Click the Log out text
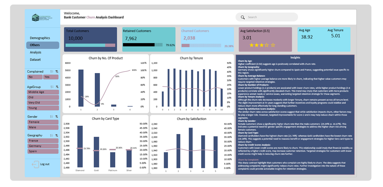This screenshot has width=383, height=187. tap(45, 164)
